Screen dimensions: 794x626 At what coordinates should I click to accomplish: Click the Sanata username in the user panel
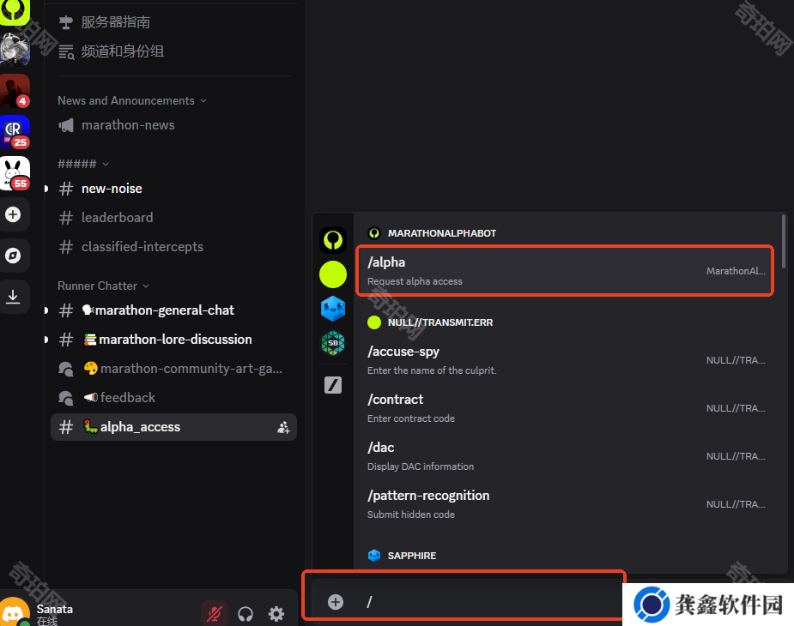55,609
